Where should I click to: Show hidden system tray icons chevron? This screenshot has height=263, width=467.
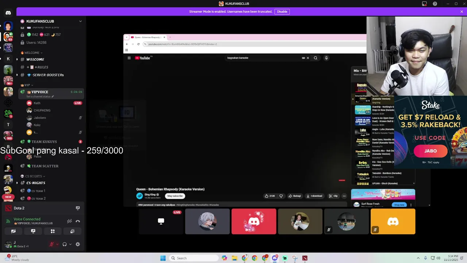pos(418,258)
